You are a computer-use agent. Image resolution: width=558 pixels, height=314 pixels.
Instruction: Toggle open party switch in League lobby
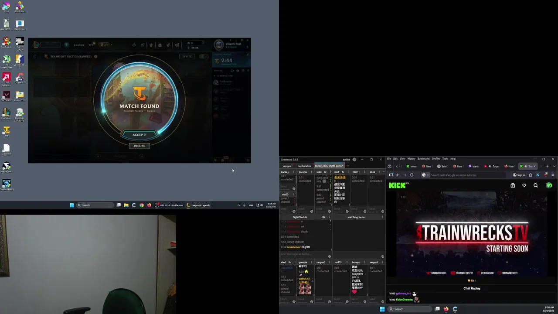204,56
